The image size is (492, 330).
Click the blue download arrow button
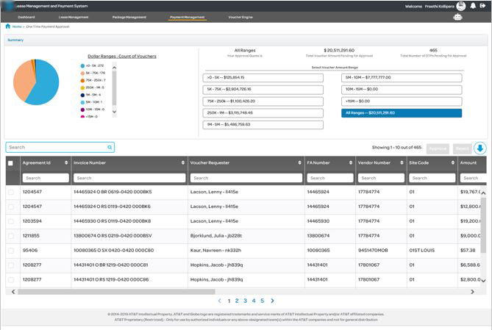479,148
